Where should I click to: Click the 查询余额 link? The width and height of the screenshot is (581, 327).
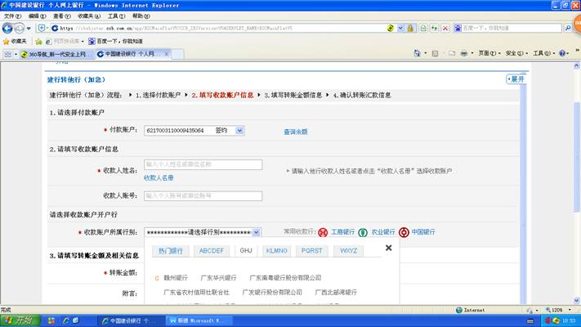[x=295, y=131]
